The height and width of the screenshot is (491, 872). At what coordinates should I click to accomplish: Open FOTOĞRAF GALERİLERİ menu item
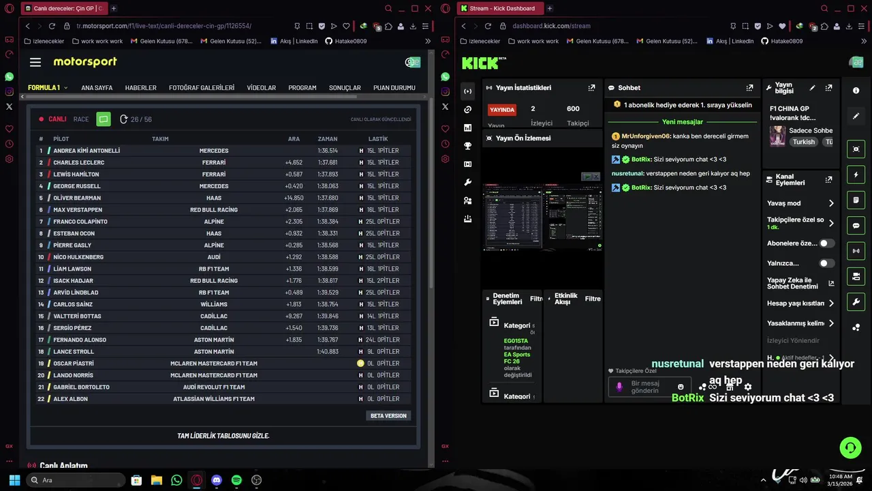point(202,88)
